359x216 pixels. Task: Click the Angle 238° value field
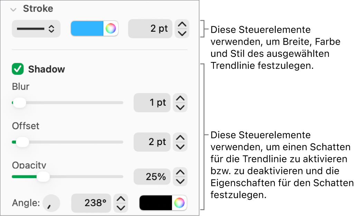pyautogui.click(x=91, y=203)
